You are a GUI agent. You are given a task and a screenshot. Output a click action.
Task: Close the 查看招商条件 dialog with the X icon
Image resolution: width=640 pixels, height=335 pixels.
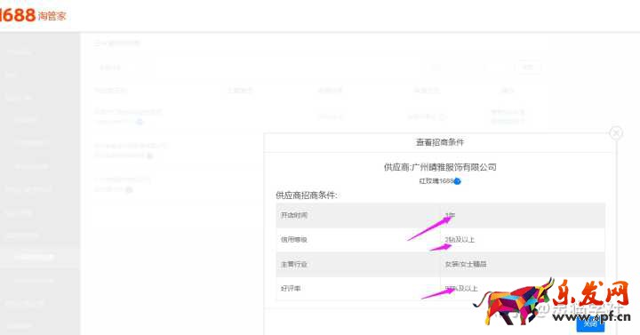pyautogui.click(x=616, y=133)
